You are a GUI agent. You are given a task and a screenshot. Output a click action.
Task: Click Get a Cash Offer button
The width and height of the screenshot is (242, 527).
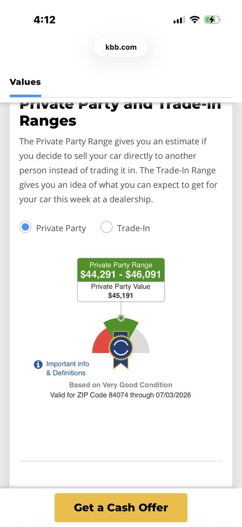(121, 507)
